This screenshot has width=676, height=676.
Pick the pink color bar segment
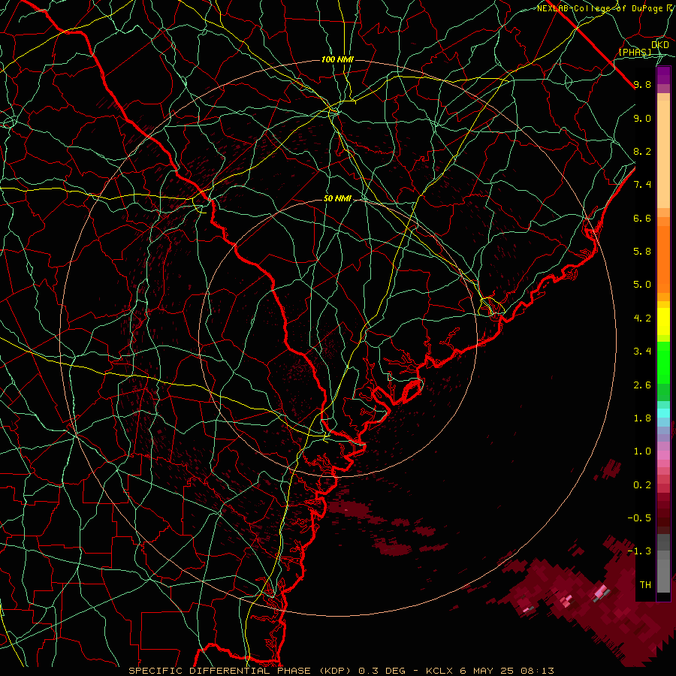(663, 455)
